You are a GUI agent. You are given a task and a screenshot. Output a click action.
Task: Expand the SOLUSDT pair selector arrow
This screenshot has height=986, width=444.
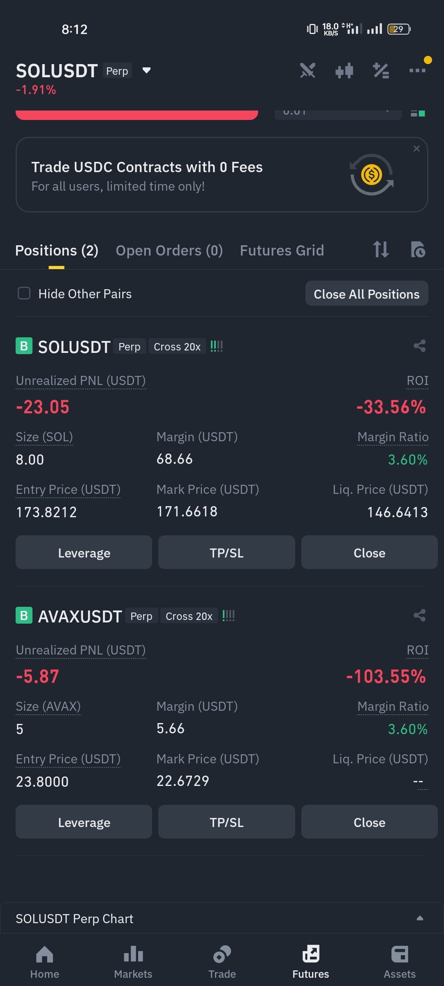[x=146, y=71]
